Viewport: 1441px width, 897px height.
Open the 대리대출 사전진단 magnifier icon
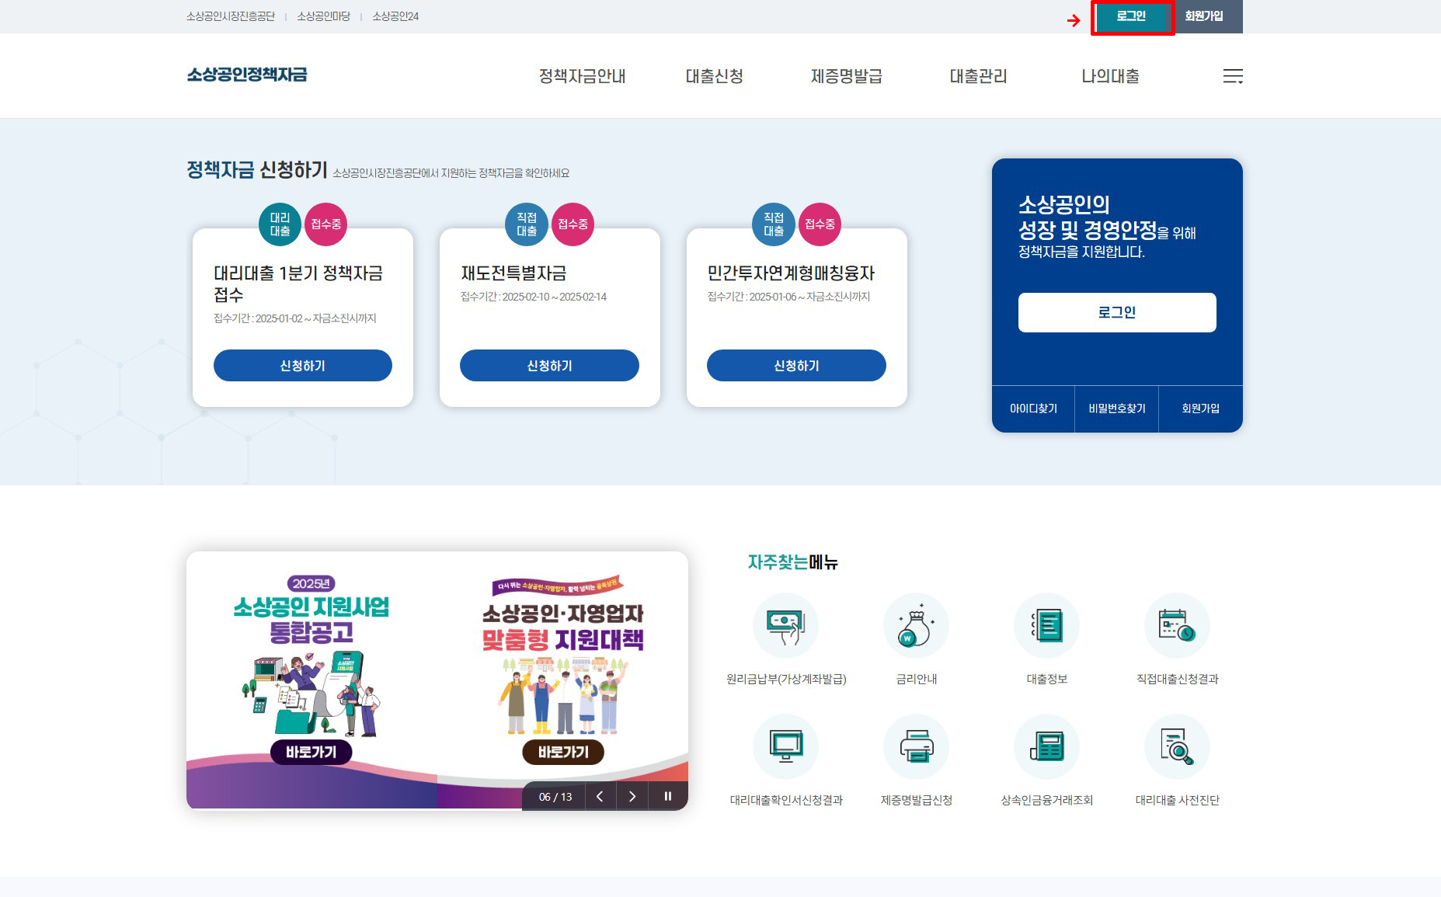pyautogui.click(x=1178, y=747)
